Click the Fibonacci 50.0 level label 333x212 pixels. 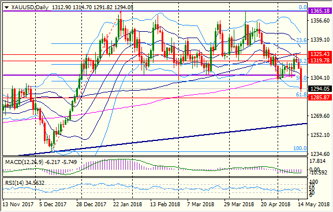coord(301,77)
